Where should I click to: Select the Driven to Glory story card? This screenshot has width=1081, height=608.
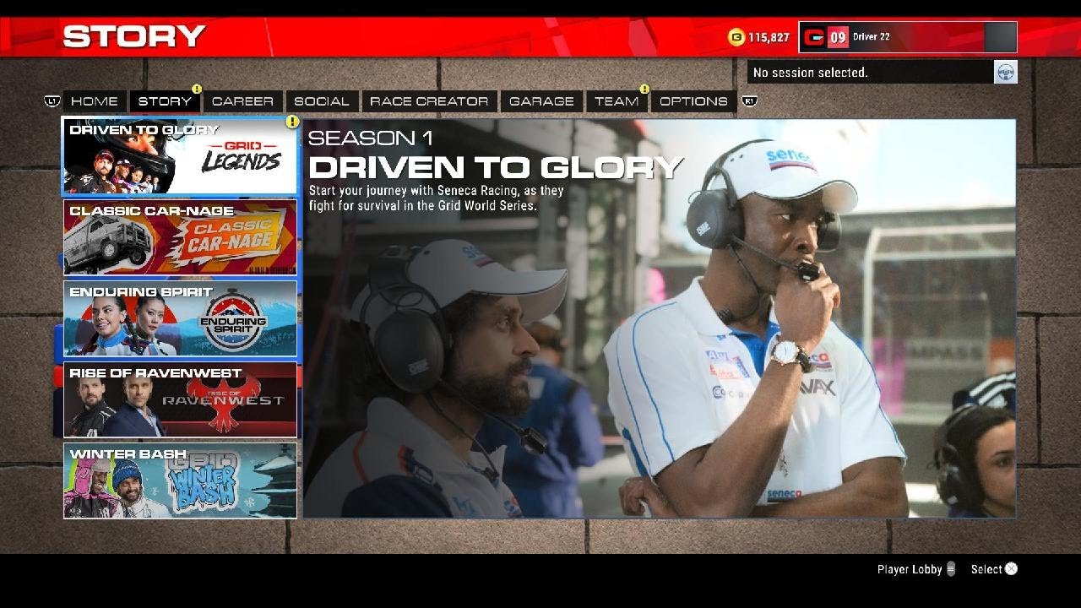point(180,157)
